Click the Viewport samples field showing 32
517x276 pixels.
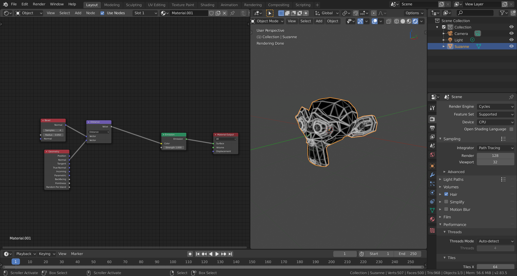(x=495, y=162)
